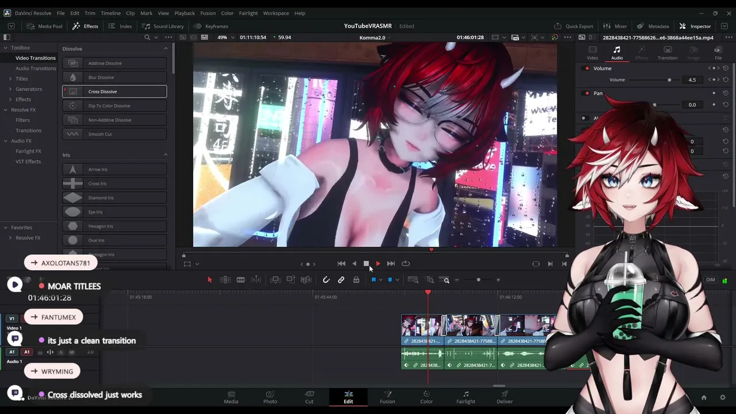Click the Replace Clip toolbar icon
The image size is (736, 414).
(x=306, y=280)
